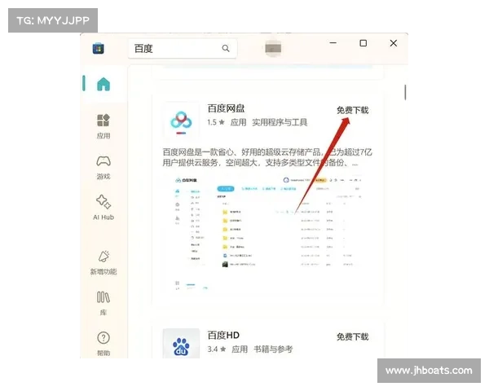The image size is (489, 391).
Task: Click the vertical scrollbar thumb
Action: coord(405,92)
